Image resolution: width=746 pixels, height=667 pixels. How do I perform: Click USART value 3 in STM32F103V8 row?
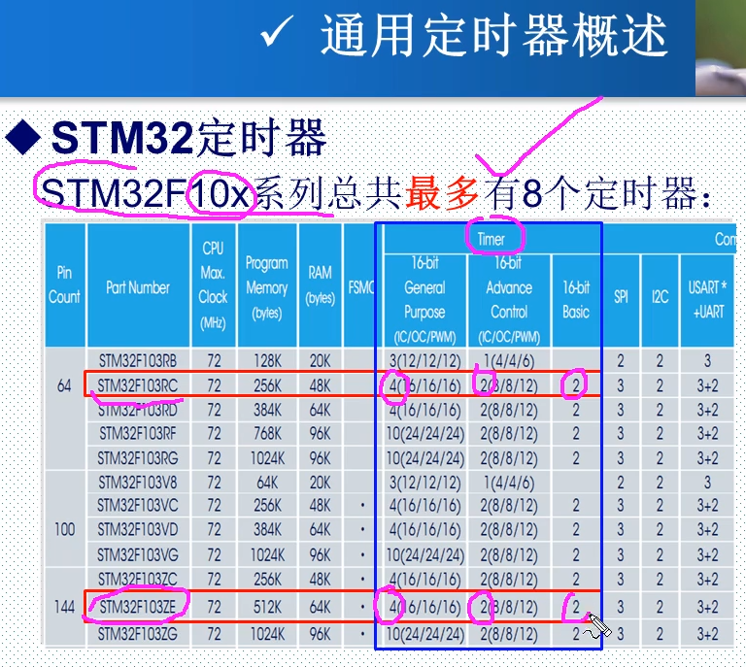(x=707, y=483)
